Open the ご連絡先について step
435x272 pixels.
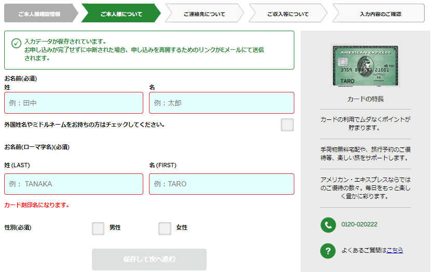pyautogui.click(x=205, y=13)
